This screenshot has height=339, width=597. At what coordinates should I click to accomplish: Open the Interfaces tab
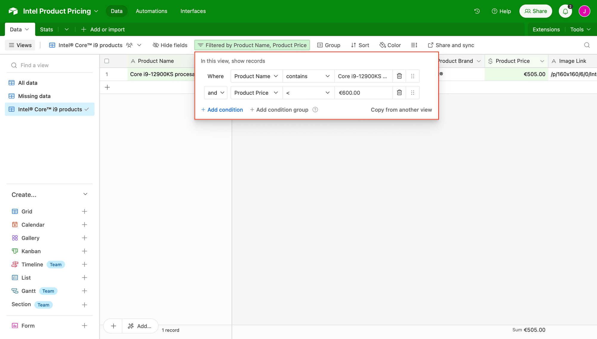[193, 11]
